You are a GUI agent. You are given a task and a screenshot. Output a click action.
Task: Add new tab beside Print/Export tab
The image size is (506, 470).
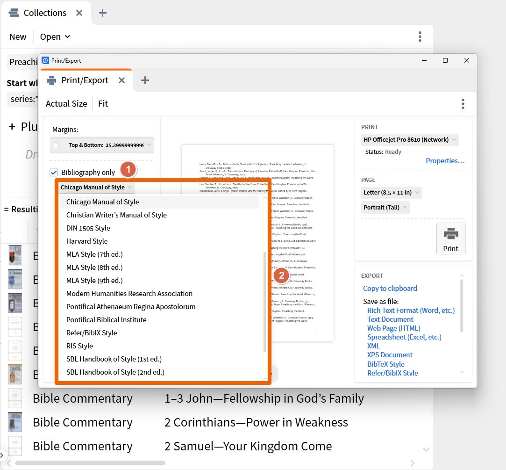point(145,80)
